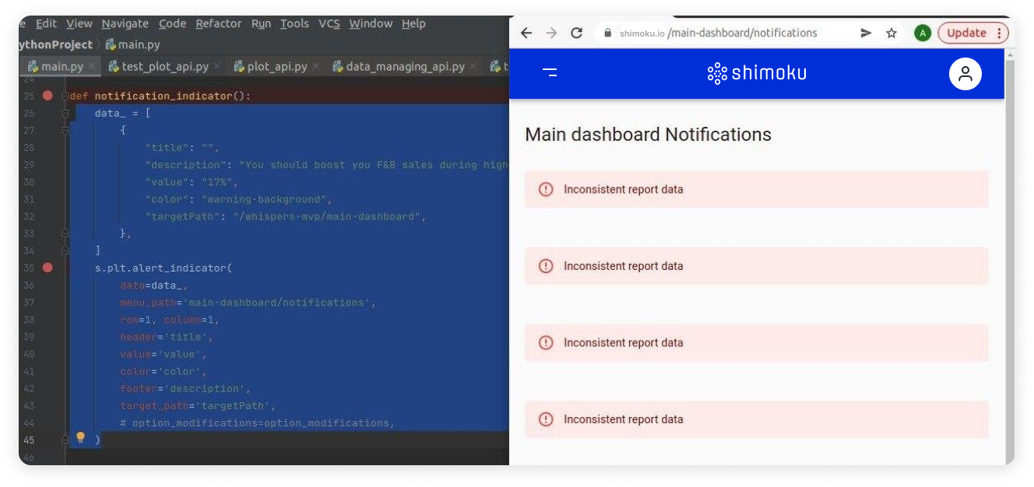Screen dimensions: 1034x487
Task: Close the main.py editor tab
Action: click(x=92, y=67)
